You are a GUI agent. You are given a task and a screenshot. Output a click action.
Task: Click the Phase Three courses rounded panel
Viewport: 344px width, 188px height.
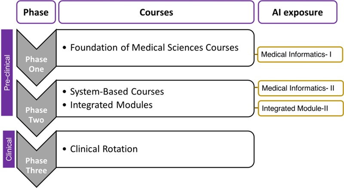coord(155,149)
